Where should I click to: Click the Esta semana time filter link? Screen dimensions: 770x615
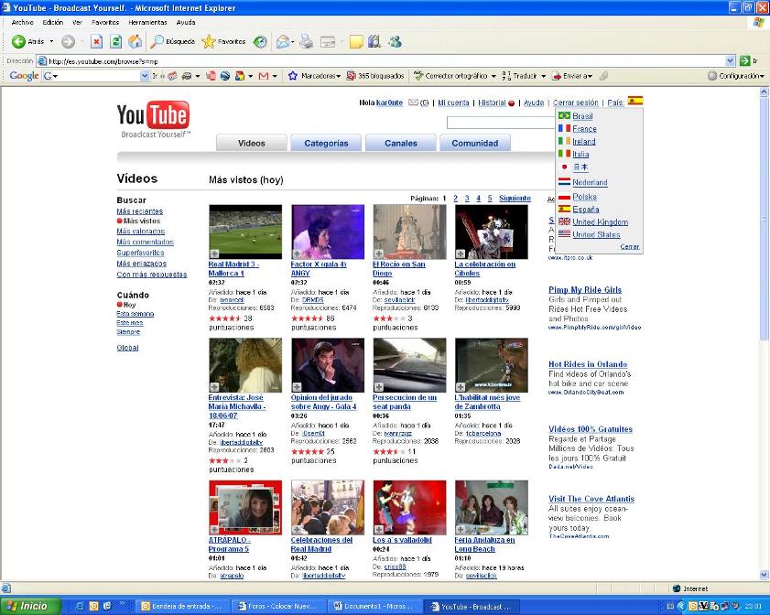(x=135, y=314)
